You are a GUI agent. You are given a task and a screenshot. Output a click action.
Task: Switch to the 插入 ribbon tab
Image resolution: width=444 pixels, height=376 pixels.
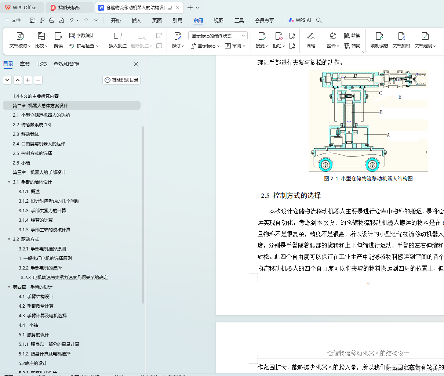[x=137, y=21]
